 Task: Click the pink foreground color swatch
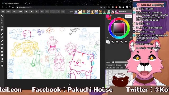[x=107, y=16]
